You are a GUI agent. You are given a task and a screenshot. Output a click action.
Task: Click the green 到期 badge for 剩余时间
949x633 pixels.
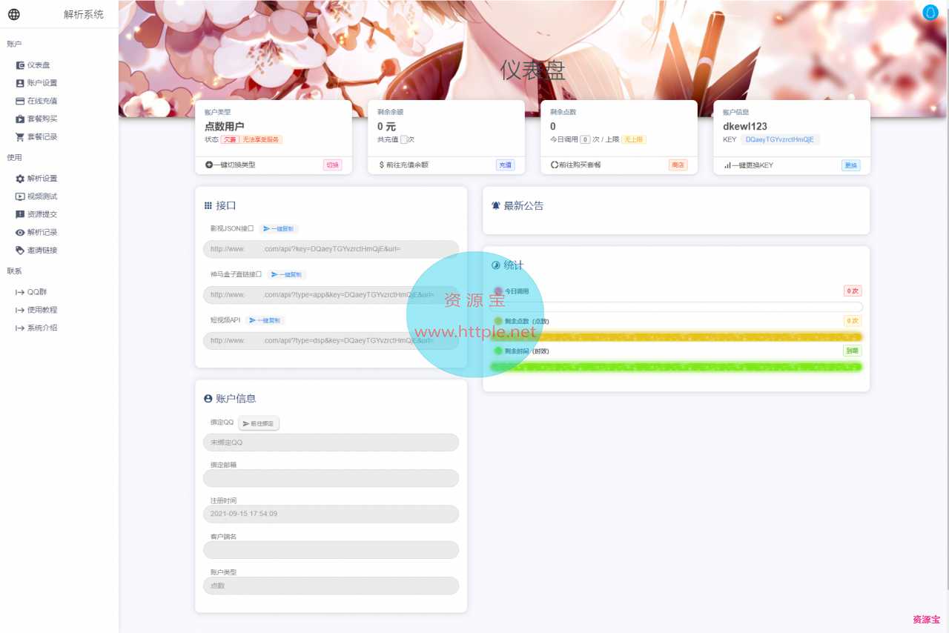[x=853, y=351]
